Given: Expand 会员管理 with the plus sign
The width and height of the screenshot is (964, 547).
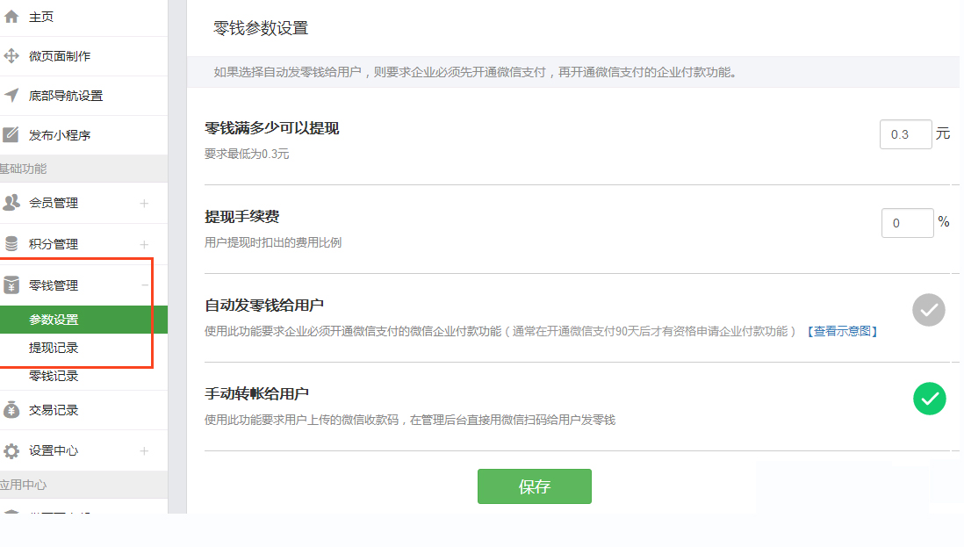Looking at the screenshot, I should tap(144, 204).
